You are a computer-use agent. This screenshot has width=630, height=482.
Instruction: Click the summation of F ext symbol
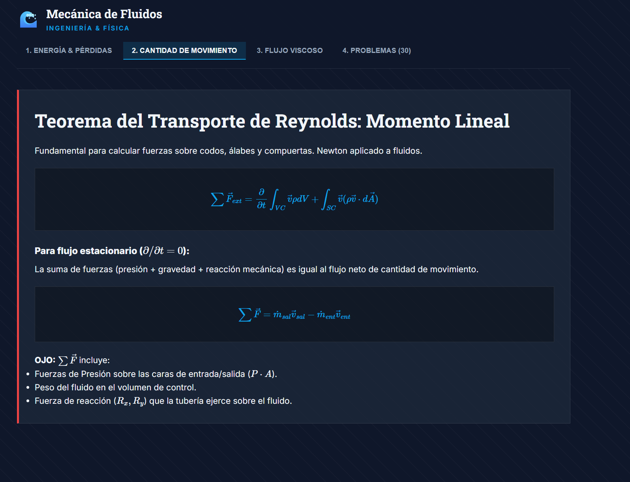226,199
